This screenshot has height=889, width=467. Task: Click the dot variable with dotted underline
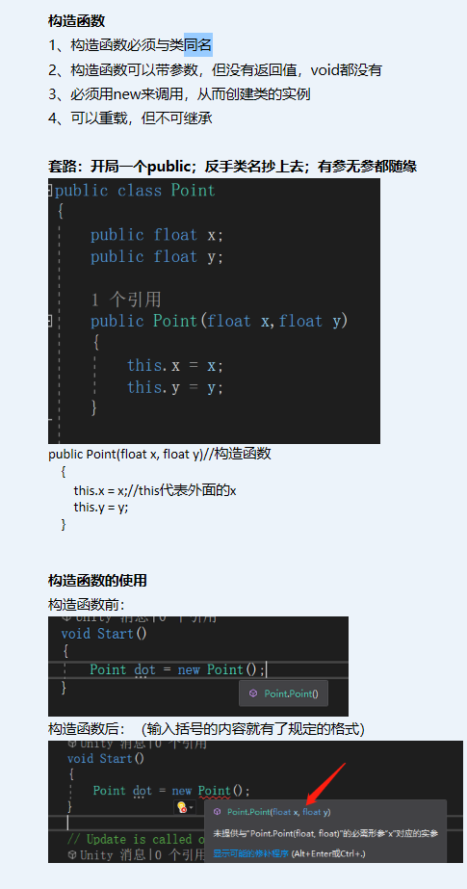tap(143, 791)
